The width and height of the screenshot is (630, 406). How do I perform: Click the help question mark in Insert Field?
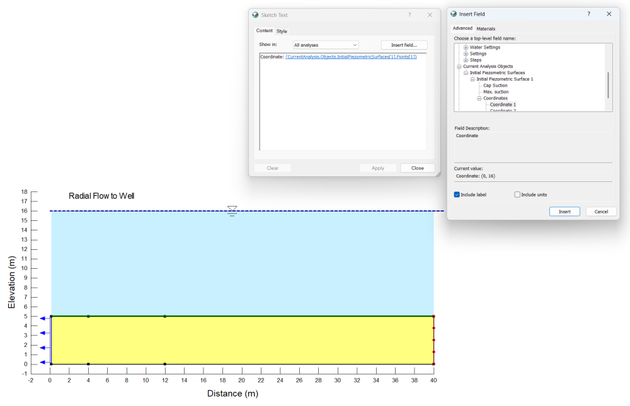click(588, 14)
